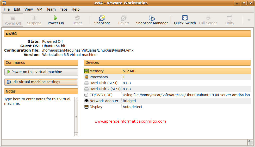The height and width of the screenshot is (147, 255).
Task: Open the File menu
Action: (7, 9)
